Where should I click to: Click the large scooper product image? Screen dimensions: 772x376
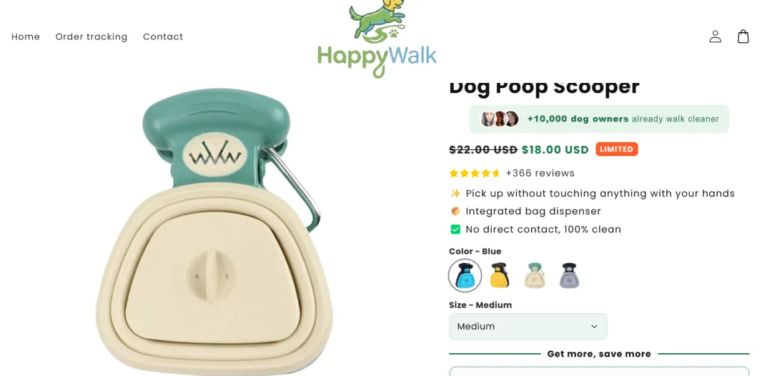point(214,232)
